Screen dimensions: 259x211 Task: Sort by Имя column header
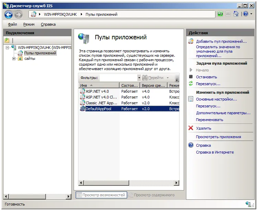coord(99,85)
